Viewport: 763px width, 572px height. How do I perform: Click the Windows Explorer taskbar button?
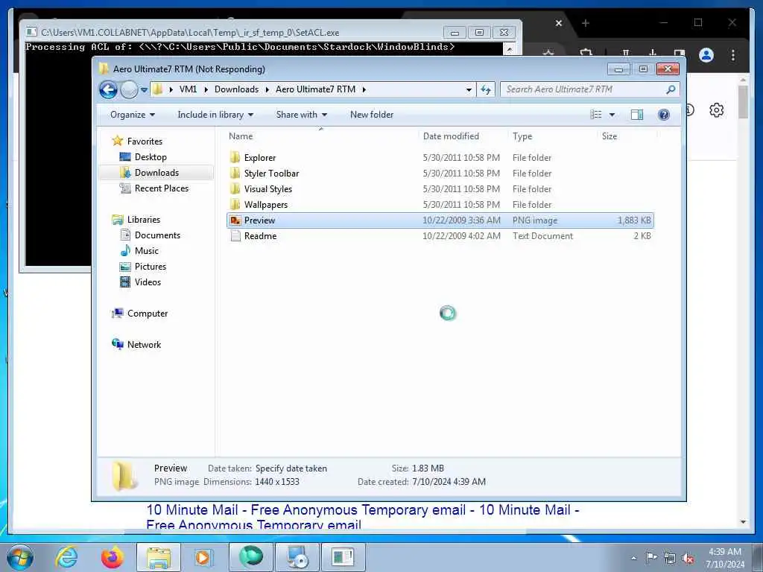(x=159, y=557)
